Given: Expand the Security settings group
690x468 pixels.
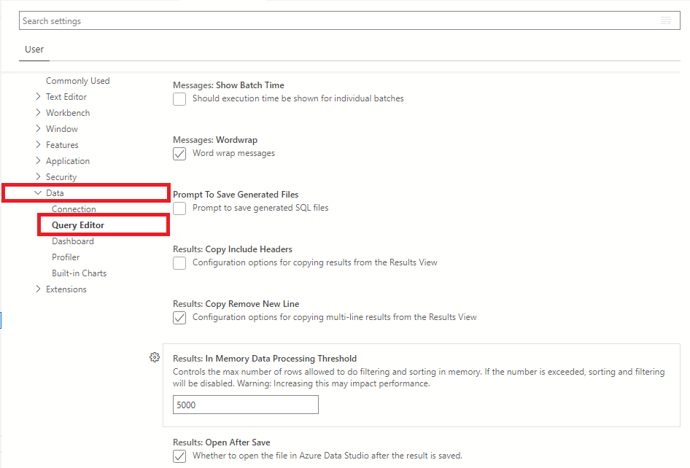Looking at the screenshot, I should [x=38, y=177].
